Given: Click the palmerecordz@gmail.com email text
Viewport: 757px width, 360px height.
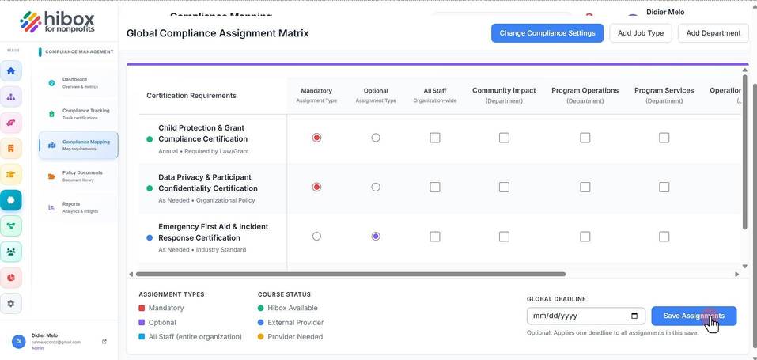Looking at the screenshot, I should click(56, 342).
